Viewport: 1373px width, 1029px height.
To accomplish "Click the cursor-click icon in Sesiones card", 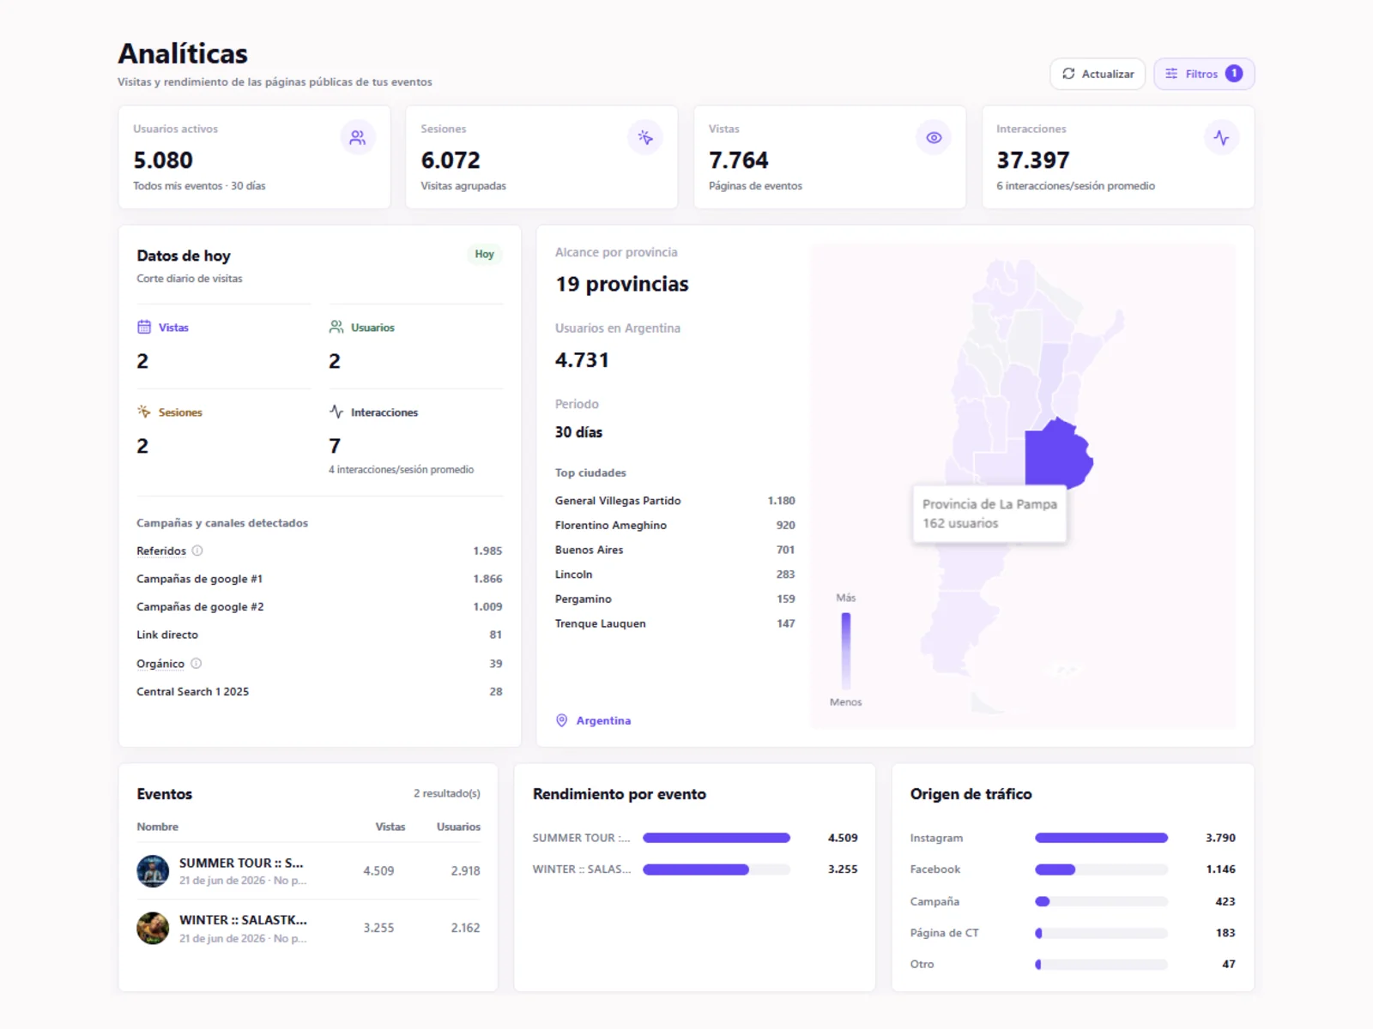I will coord(645,137).
